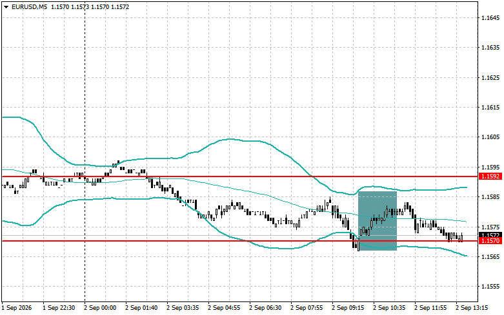
Task: Click the 2 Sep 06:30 time label
Action: 265,308
